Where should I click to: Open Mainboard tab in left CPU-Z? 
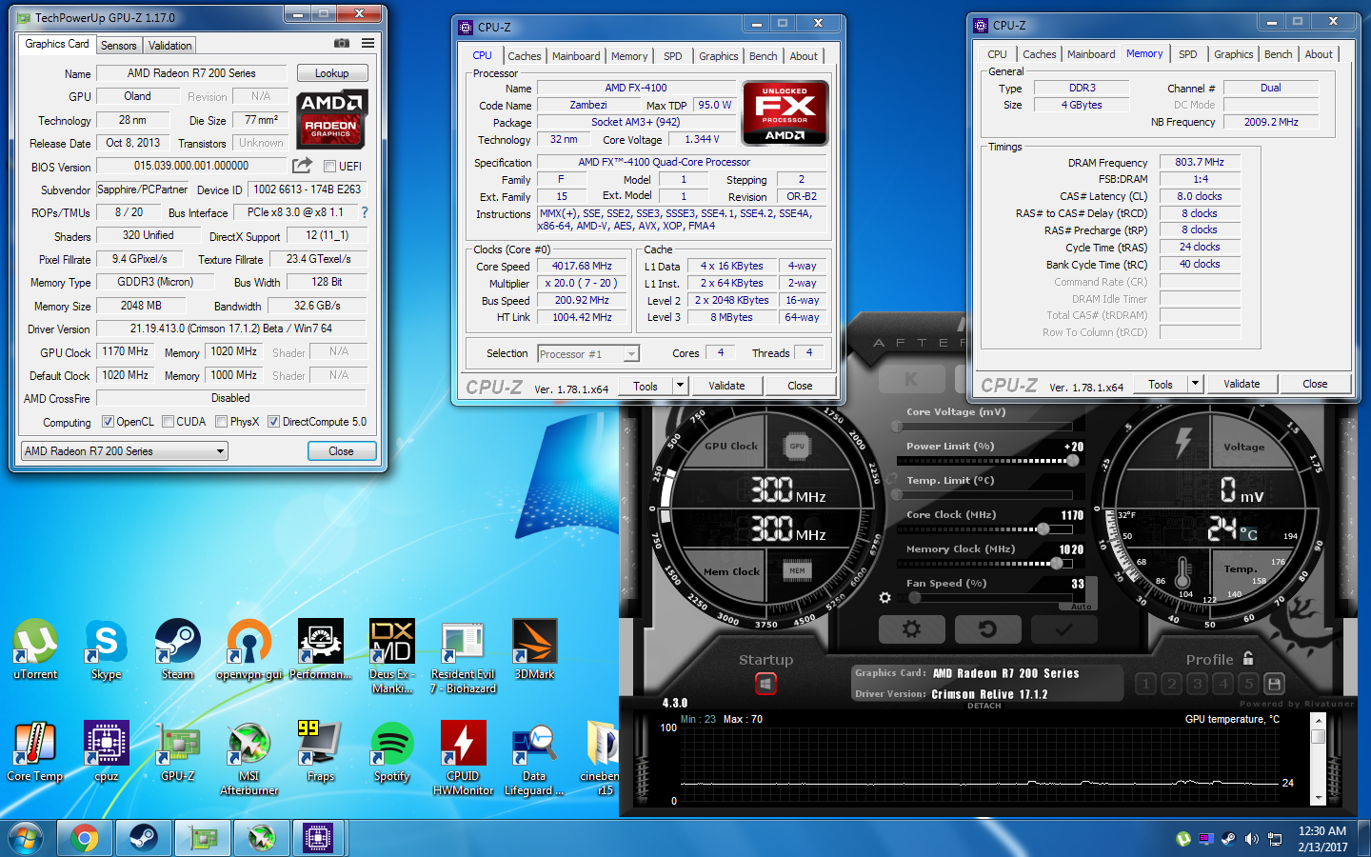tap(576, 56)
